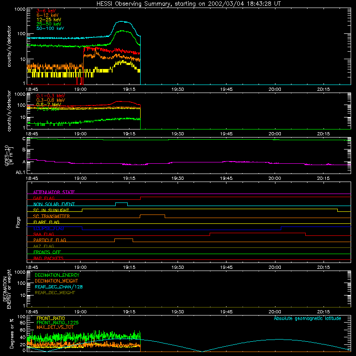This screenshot has width=356, height=356.
Task: Click the PARTICLE_FLAG label
Action: coord(50,240)
